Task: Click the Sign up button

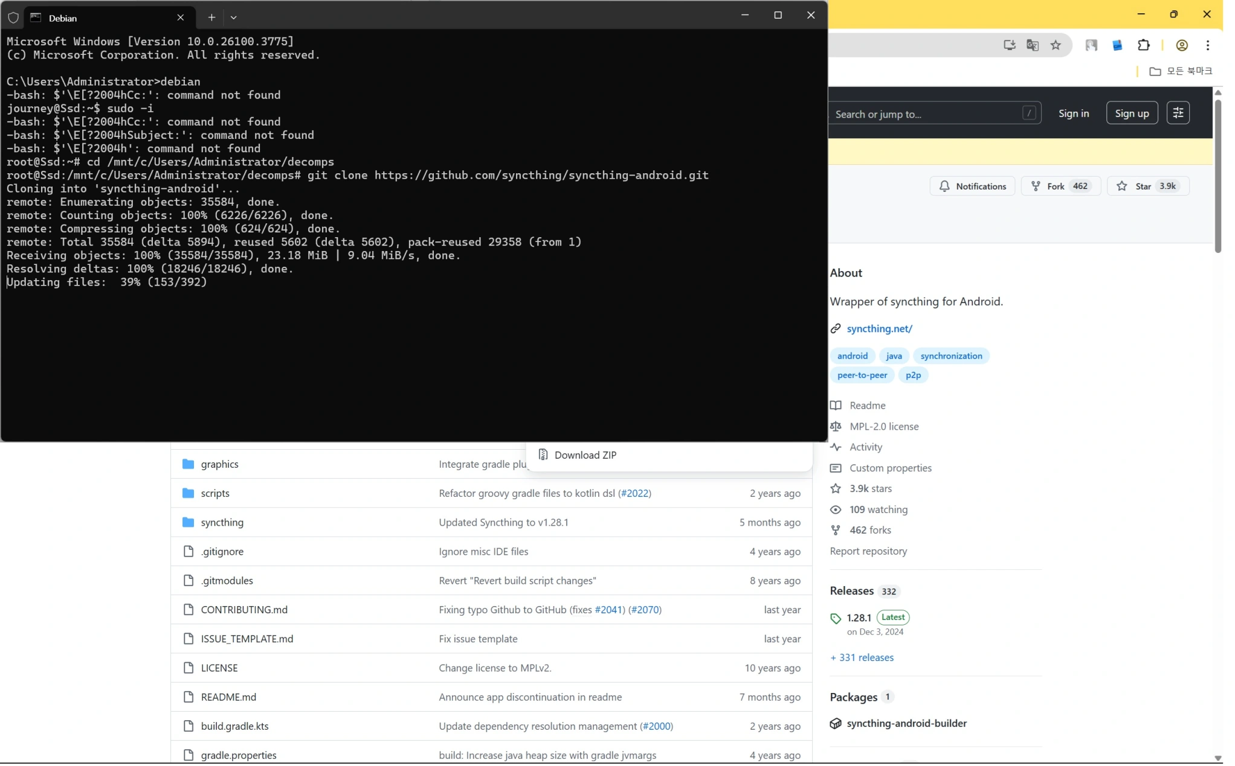Action: click(x=1132, y=113)
